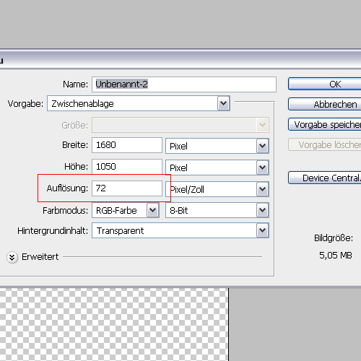361x361 pixels.
Task: Click the Breite field showing 1680
Action: 127,145
